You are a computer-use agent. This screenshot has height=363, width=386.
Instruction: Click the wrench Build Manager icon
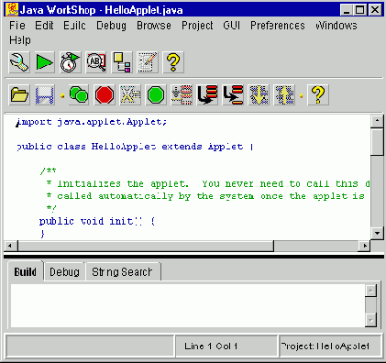click(x=19, y=62)
